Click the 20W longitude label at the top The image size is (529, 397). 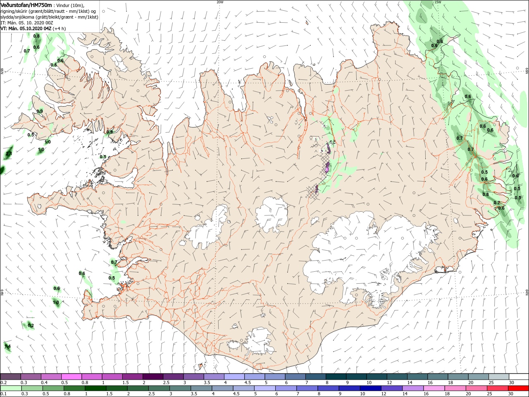click(220, 2)
